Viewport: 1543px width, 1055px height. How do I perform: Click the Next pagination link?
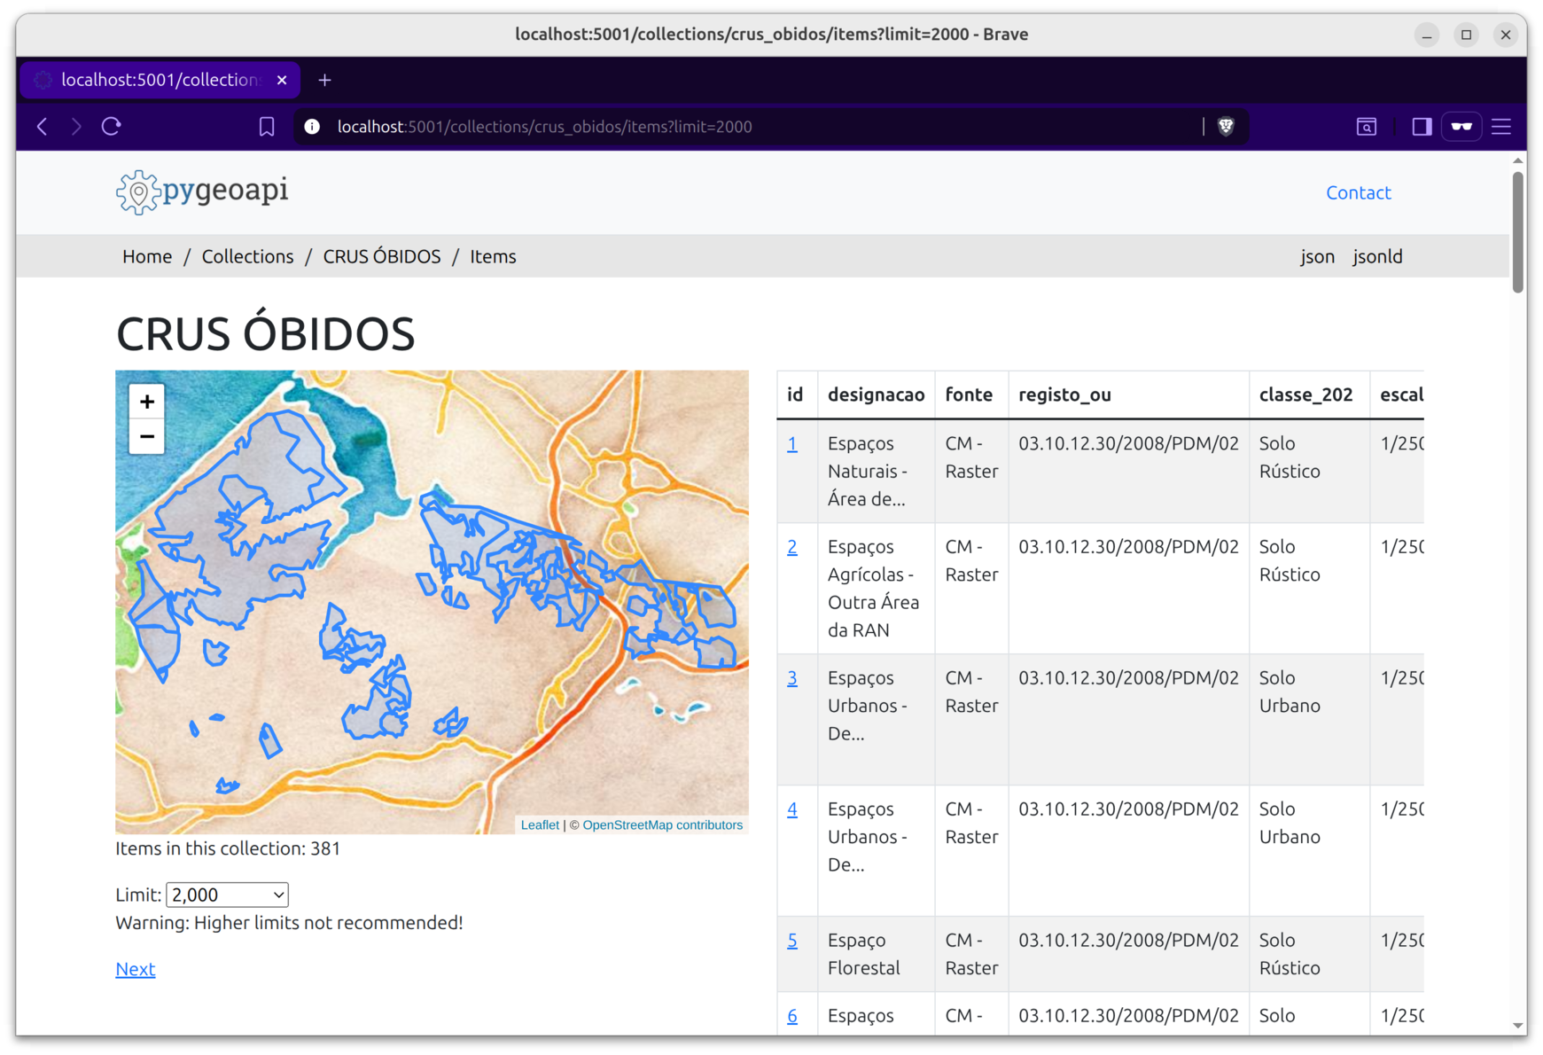point(135,969)
